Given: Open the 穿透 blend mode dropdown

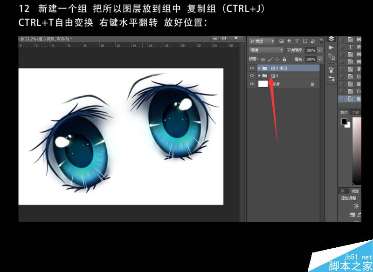Looking at the screenshot, I should pos(266,50).
